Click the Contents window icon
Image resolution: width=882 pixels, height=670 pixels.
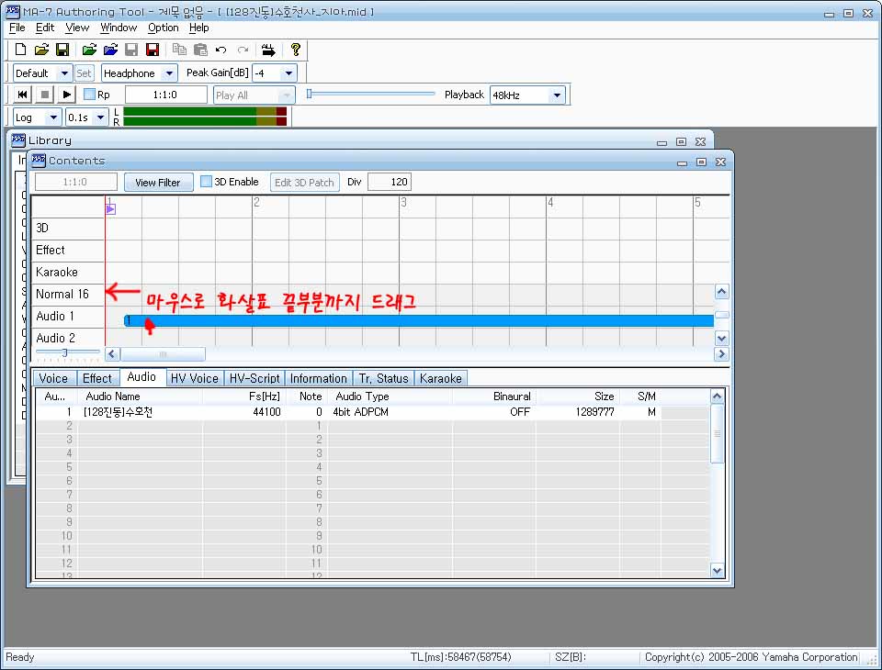pos(39,161)
